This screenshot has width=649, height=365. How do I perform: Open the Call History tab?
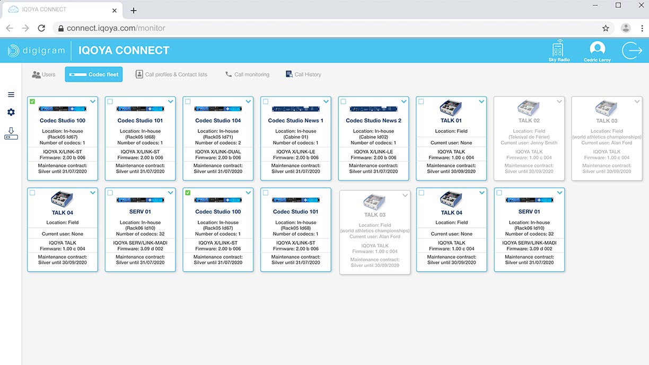pyautogui.click(x=303, y=75)
